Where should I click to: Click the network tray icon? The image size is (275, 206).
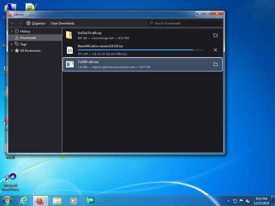(235, 201)
